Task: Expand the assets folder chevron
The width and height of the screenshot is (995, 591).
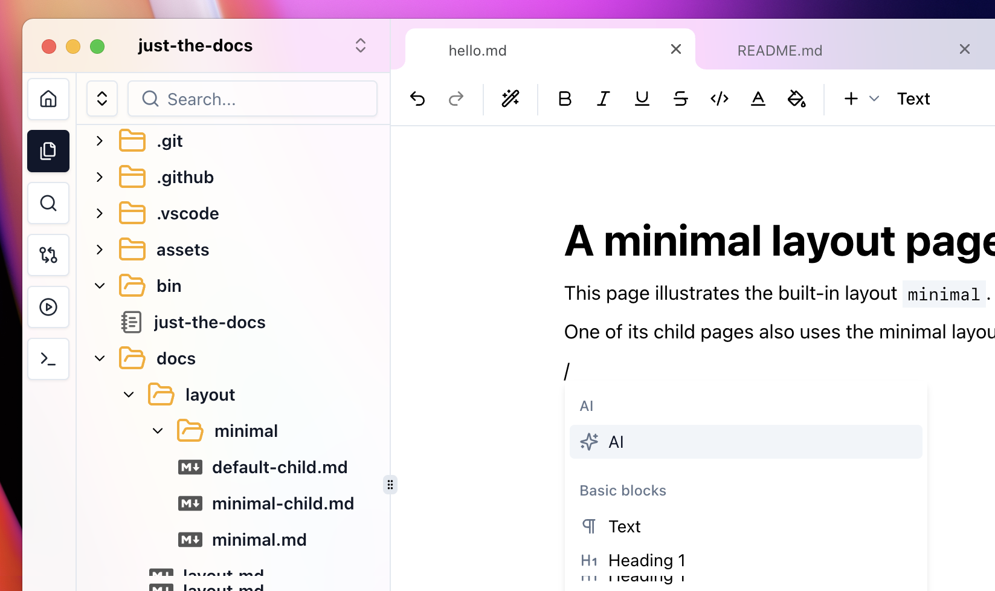Action: 100,250
